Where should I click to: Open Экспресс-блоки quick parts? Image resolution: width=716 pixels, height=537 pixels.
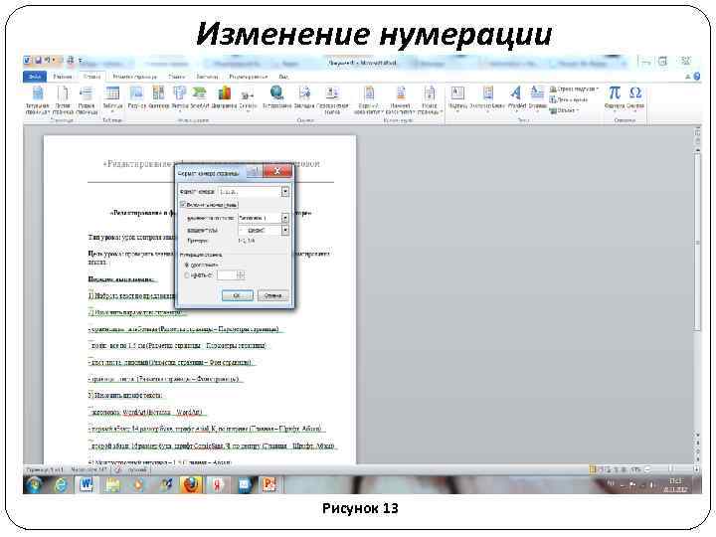pos(487,97)
